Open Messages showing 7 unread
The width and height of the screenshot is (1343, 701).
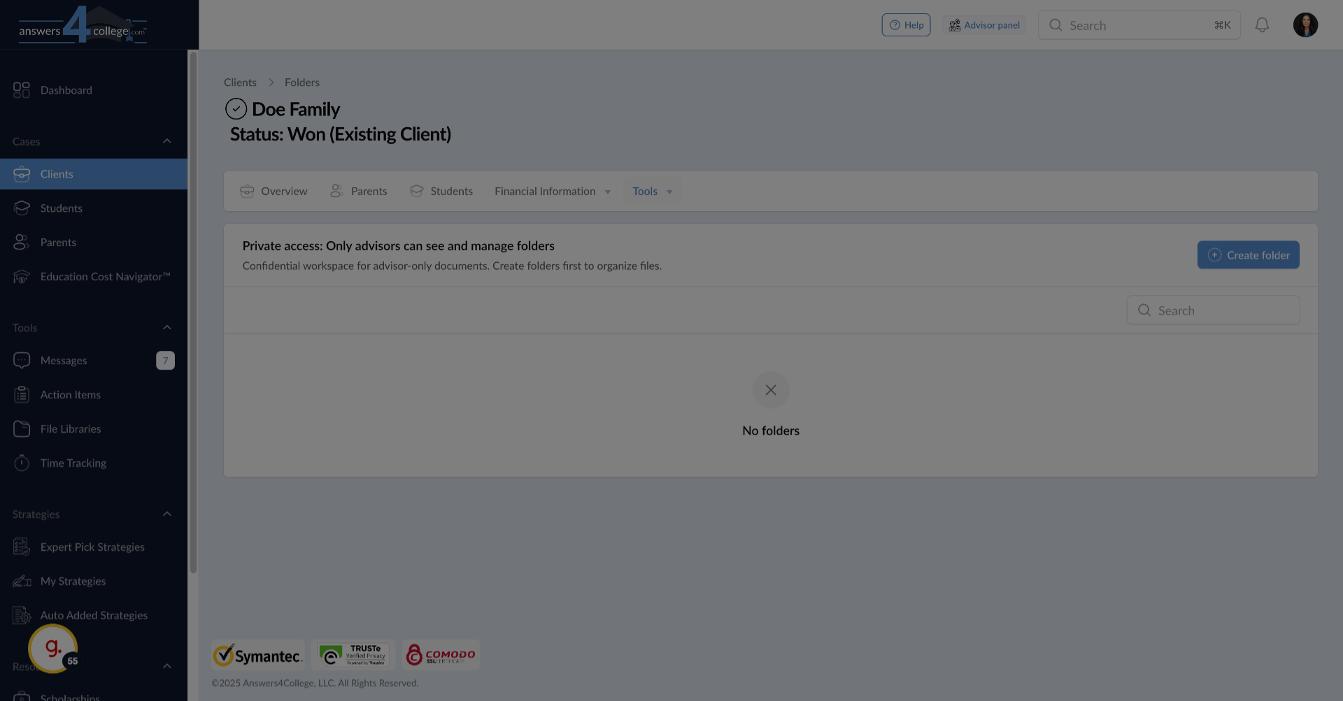coord(64,360)
